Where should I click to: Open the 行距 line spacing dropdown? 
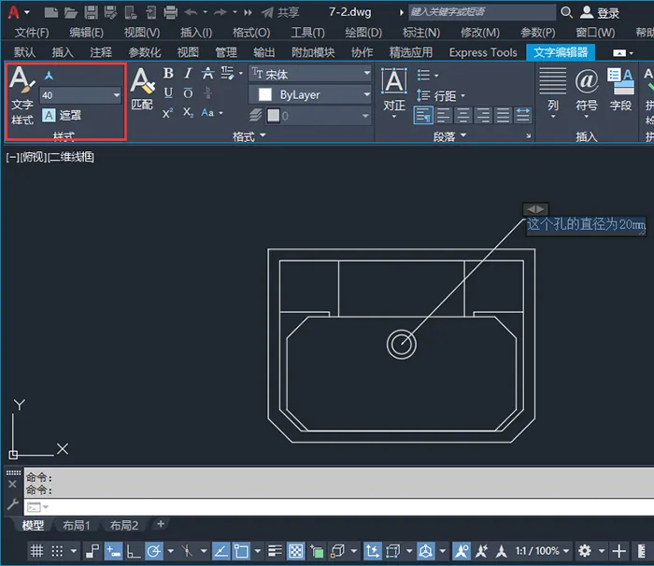(x=441, y=96)
